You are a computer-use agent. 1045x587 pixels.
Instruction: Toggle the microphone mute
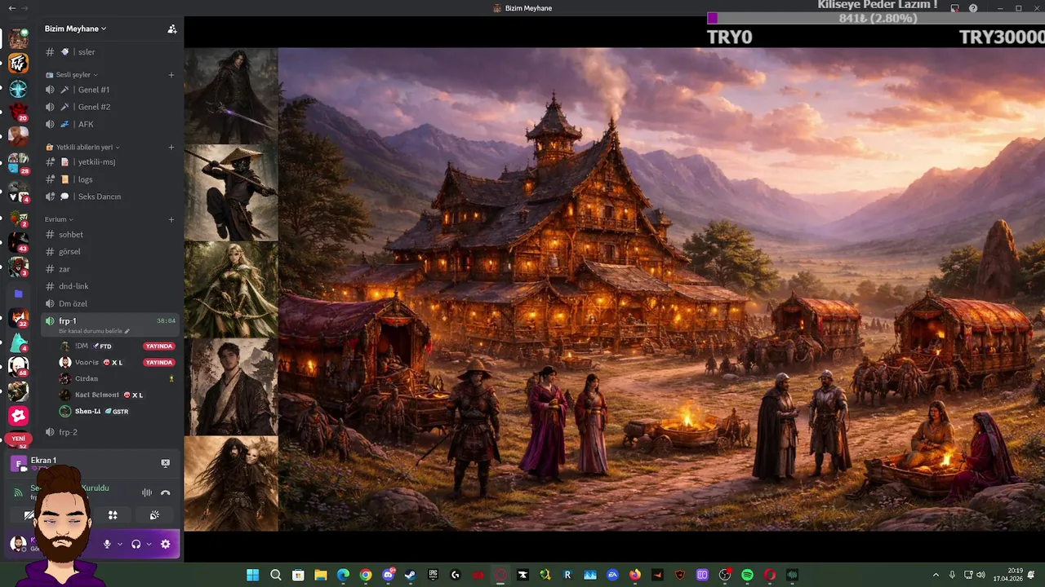point(106,544)
